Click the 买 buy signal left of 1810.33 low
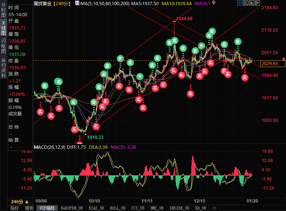The width and height of the screenshot is (286, 211). pos(74,129)
